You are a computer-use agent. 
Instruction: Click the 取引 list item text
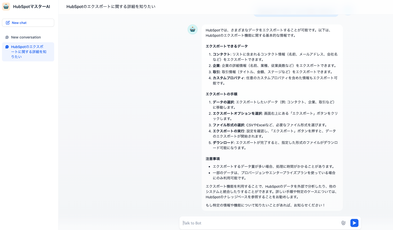click(273, 72)
